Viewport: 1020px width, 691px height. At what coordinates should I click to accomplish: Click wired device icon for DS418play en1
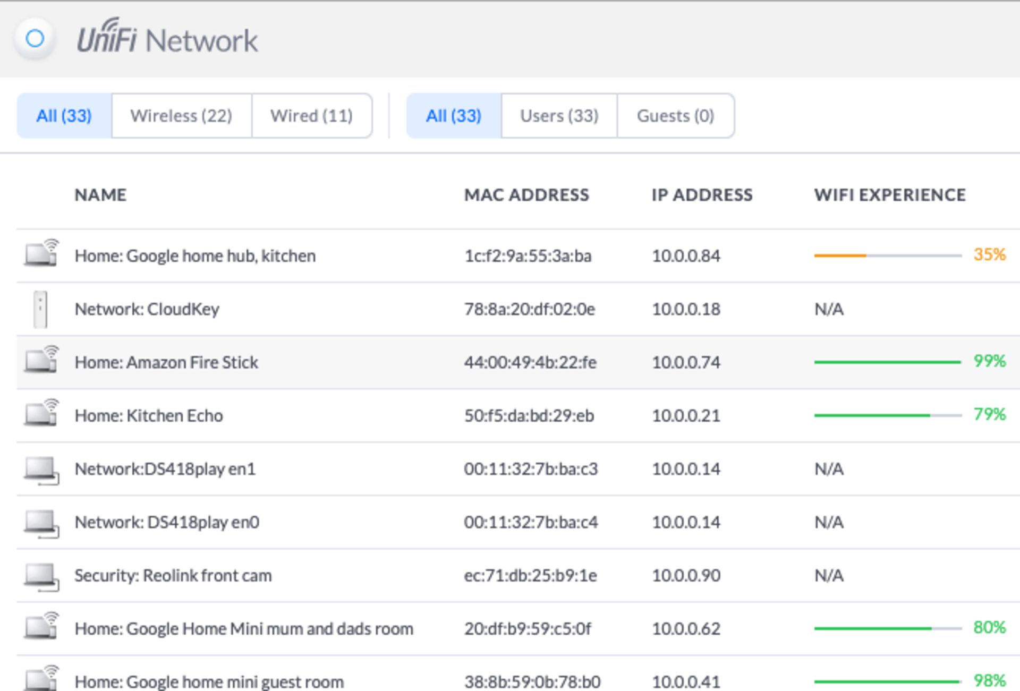[x=41, y=470]
